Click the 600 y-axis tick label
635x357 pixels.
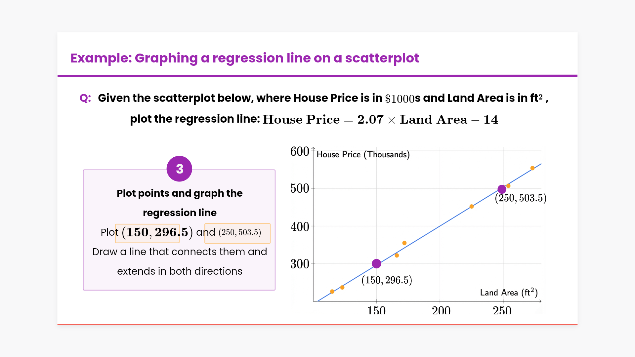tap(300, 152)
